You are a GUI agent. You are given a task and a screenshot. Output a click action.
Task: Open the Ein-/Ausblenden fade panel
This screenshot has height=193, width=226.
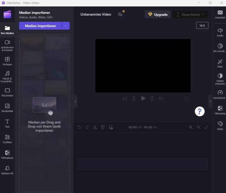pos(220,48)
